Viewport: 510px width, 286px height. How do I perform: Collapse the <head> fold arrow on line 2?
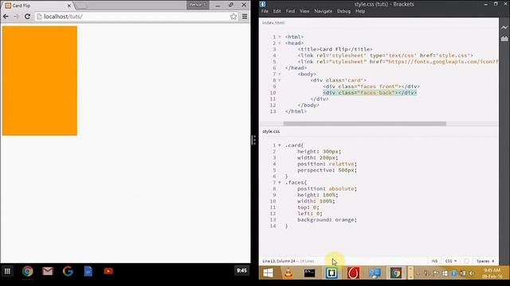pos(280,43)
